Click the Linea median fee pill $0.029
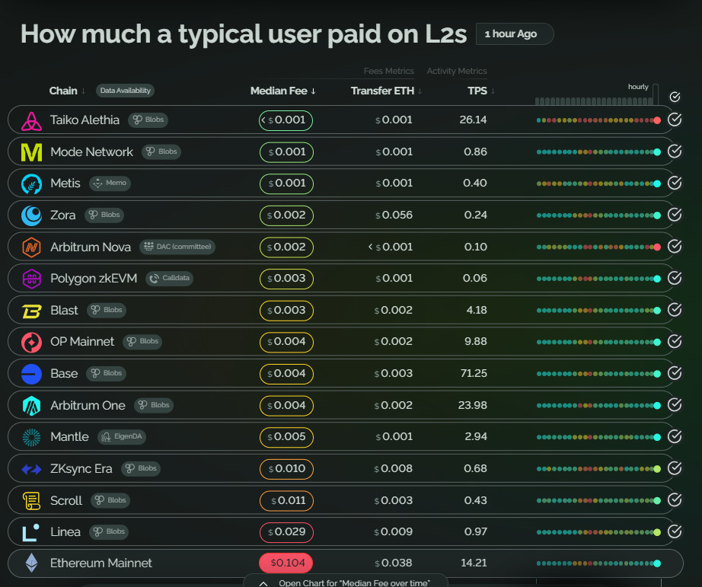The height and width of the screenshot is (587, 702). tap(286, 532)
